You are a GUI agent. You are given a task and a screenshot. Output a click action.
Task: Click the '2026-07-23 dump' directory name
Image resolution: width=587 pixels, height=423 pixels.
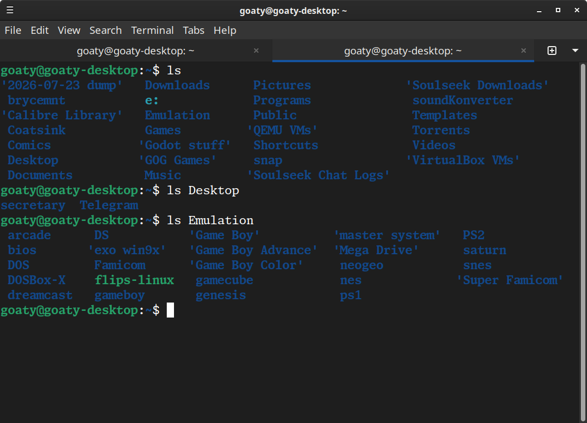click(x=62, y=85)
